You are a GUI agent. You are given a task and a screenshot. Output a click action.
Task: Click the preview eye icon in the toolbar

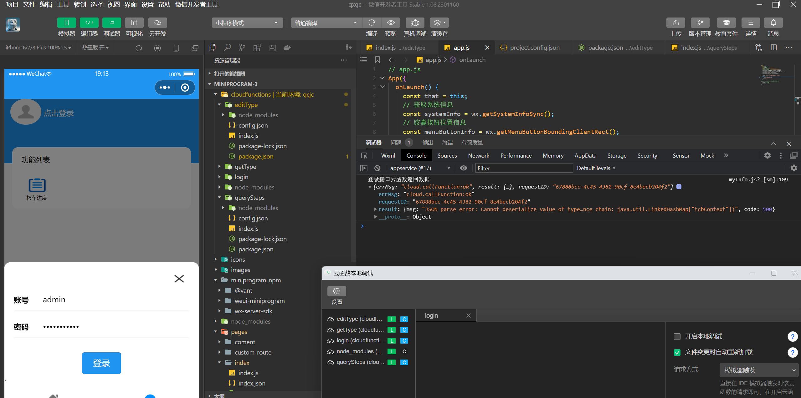point(391,23)
